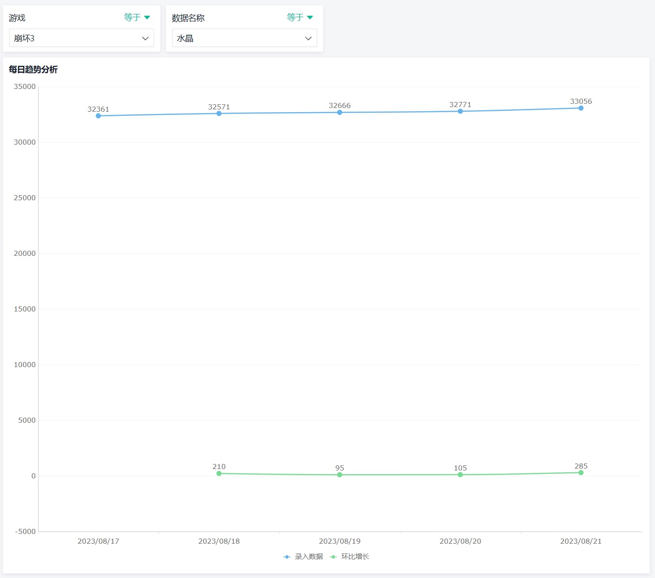Screen dimensions: 655x578
Task: Select the 32361 data point on blue line
Action: point(98,116)
